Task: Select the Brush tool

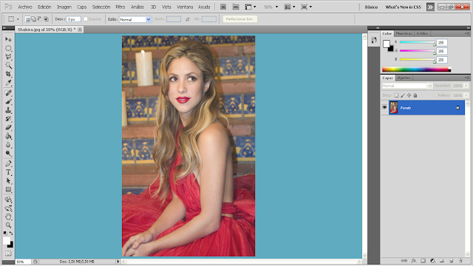Action: click(8, 101)
